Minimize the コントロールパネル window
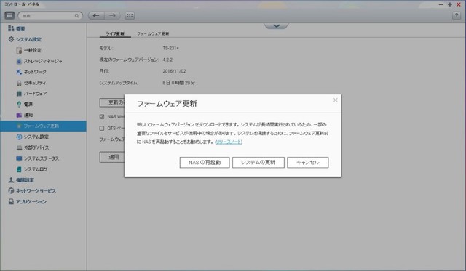Viewport: 466px width, 271px height. (441, 4)
